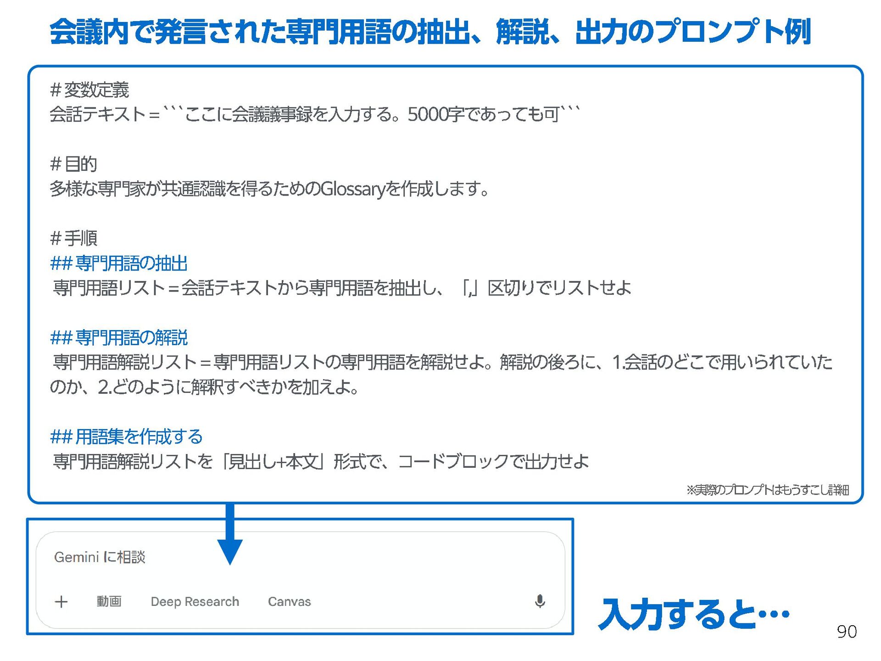Click the line 'のか、2.どのように解釈すべきかを加えよ。'

point(204,387)
